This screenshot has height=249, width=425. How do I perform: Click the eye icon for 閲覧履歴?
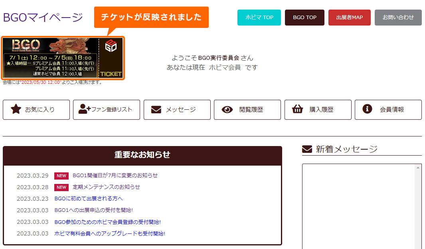[227, 109]
